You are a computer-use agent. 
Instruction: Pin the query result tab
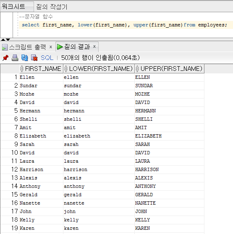pos(5,58)
